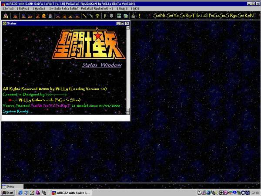Launch Internet Explorer from quick launch
261x196 pixels.
[x=20, y=193]
